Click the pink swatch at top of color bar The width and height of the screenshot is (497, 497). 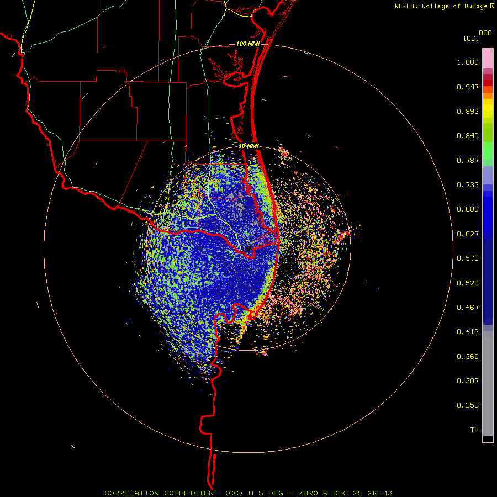coord(488,59)
